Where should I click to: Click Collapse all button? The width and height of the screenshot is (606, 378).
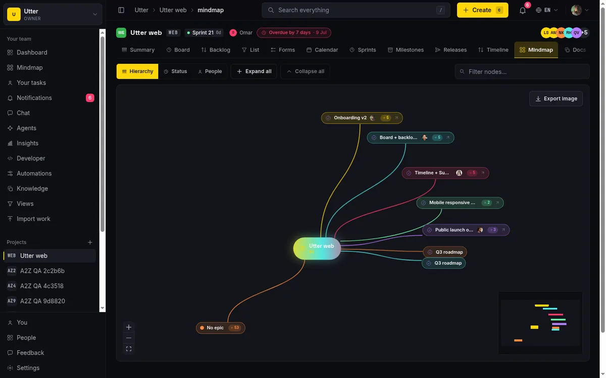[305, 72]
